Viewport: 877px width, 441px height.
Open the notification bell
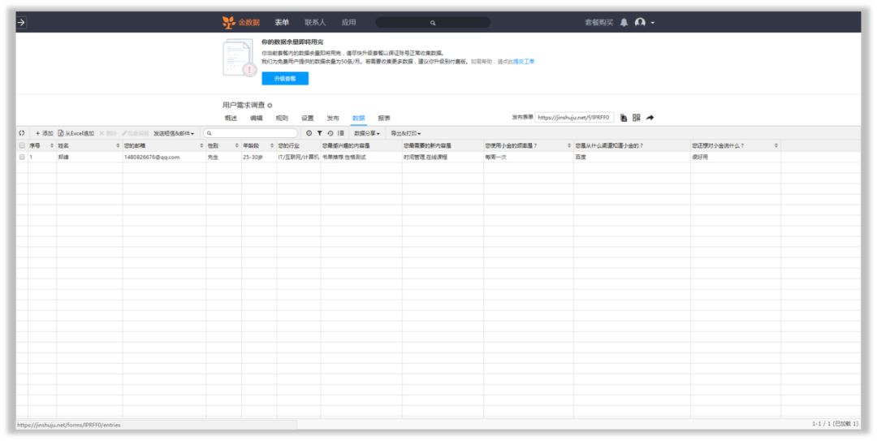pos(624,23)
